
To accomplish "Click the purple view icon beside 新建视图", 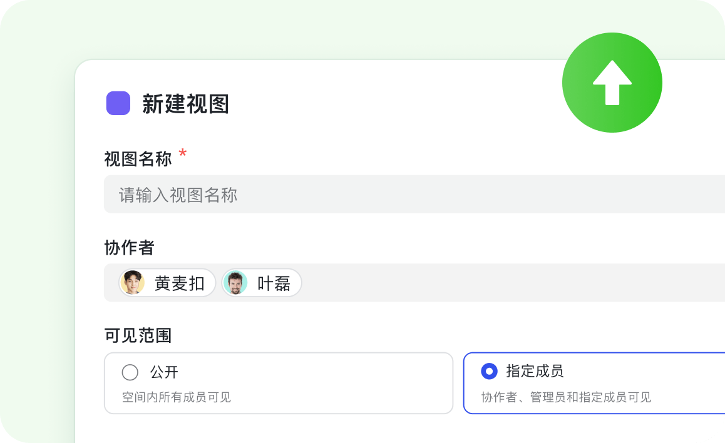I will coord(118,103).
